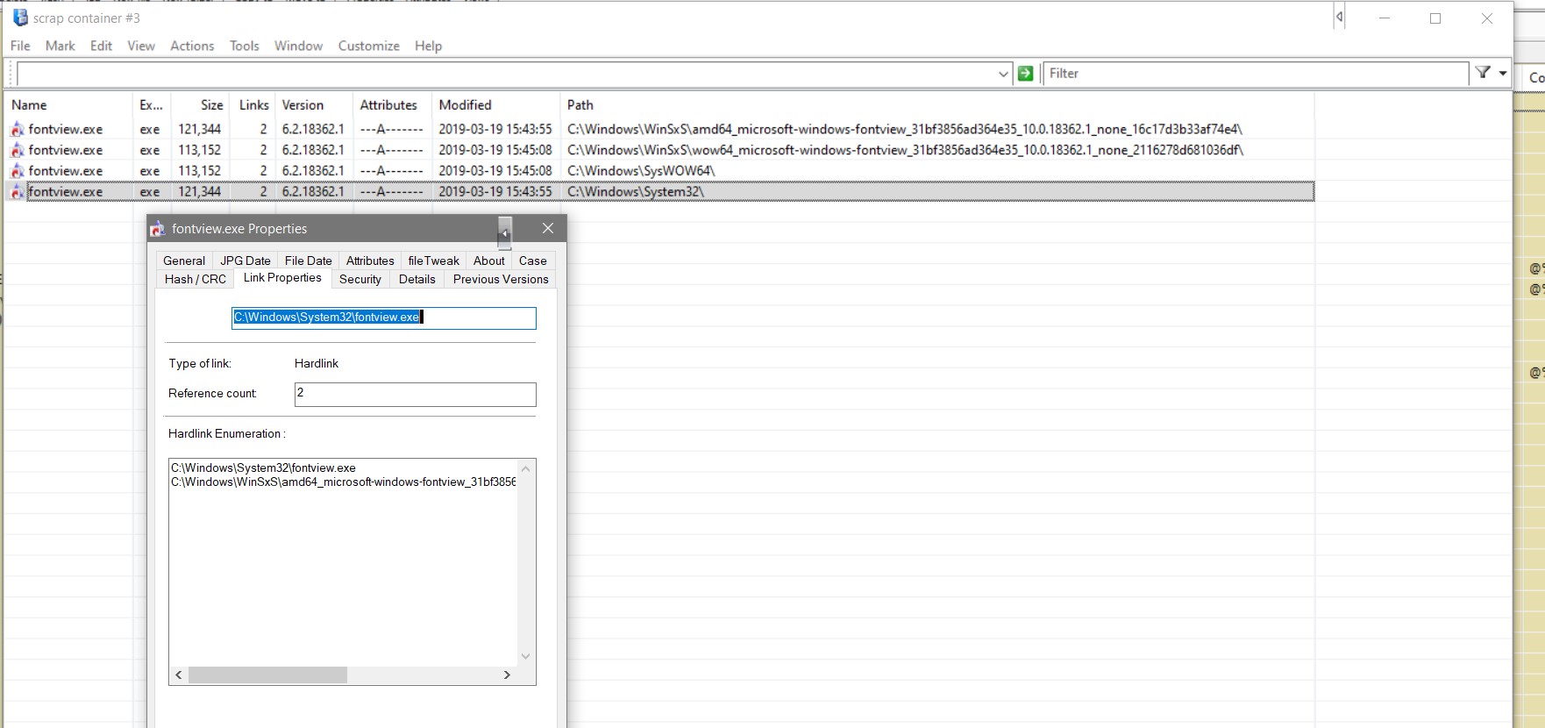This screenshot has width=1545, height=728.
Task: Click the Reference count field
Action: (x=415, y=394)
